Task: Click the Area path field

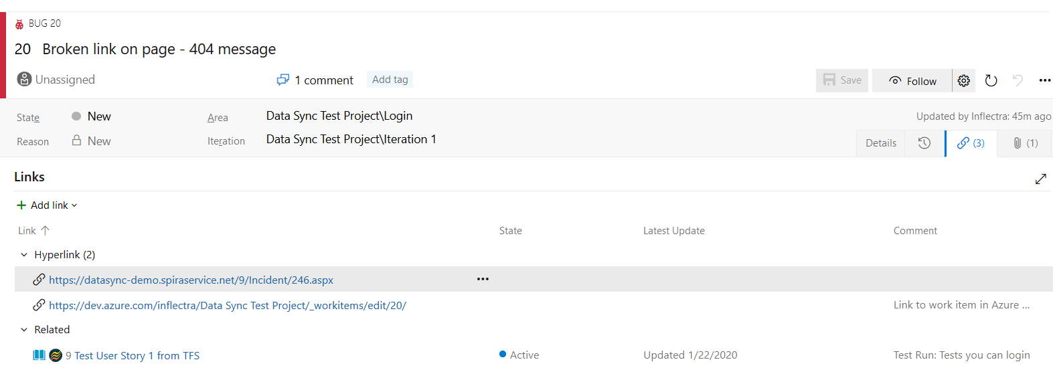Action: tap(339, 116)
